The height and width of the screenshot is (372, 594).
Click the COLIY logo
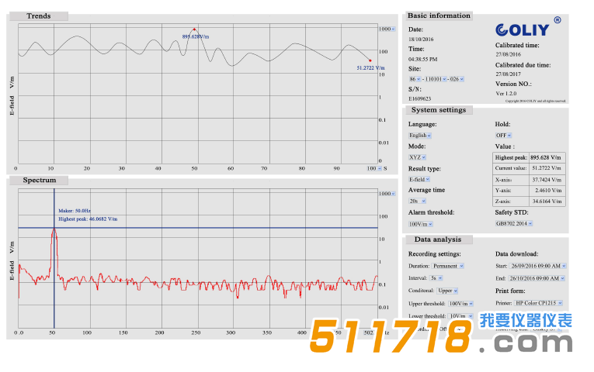pyautogui.click(x=523, y=29)
